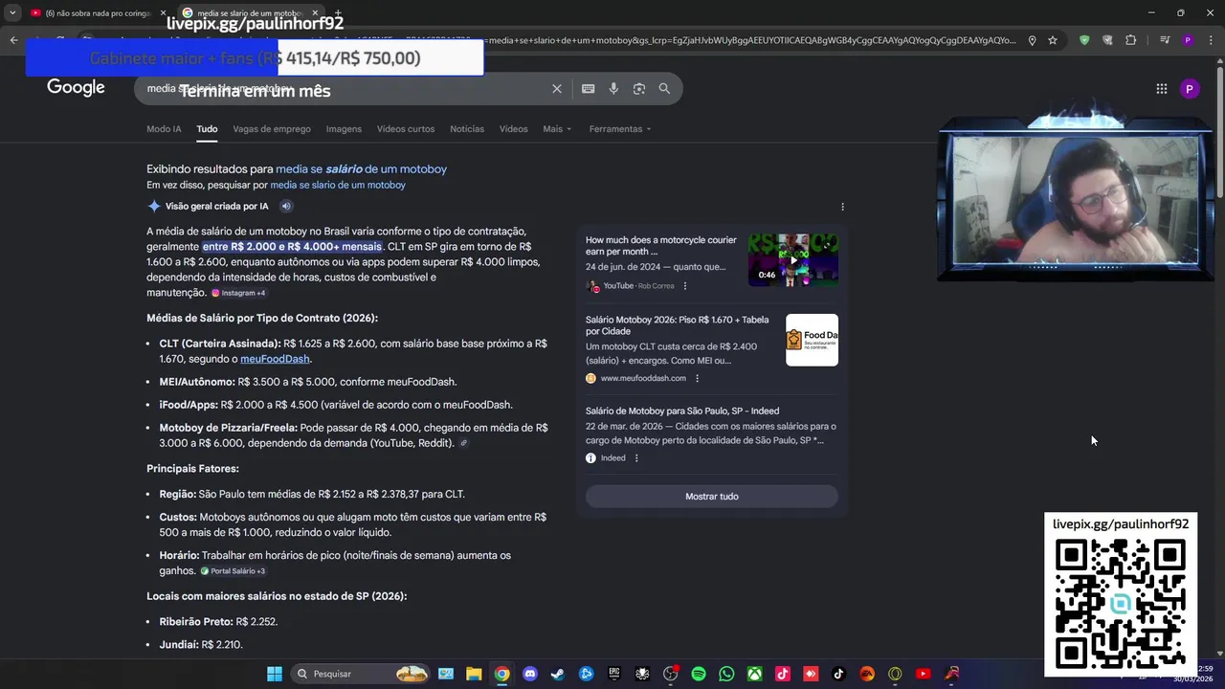
Task: Go to the Google logo homepage
Action: pyautogui.click(x=76, y=88)
